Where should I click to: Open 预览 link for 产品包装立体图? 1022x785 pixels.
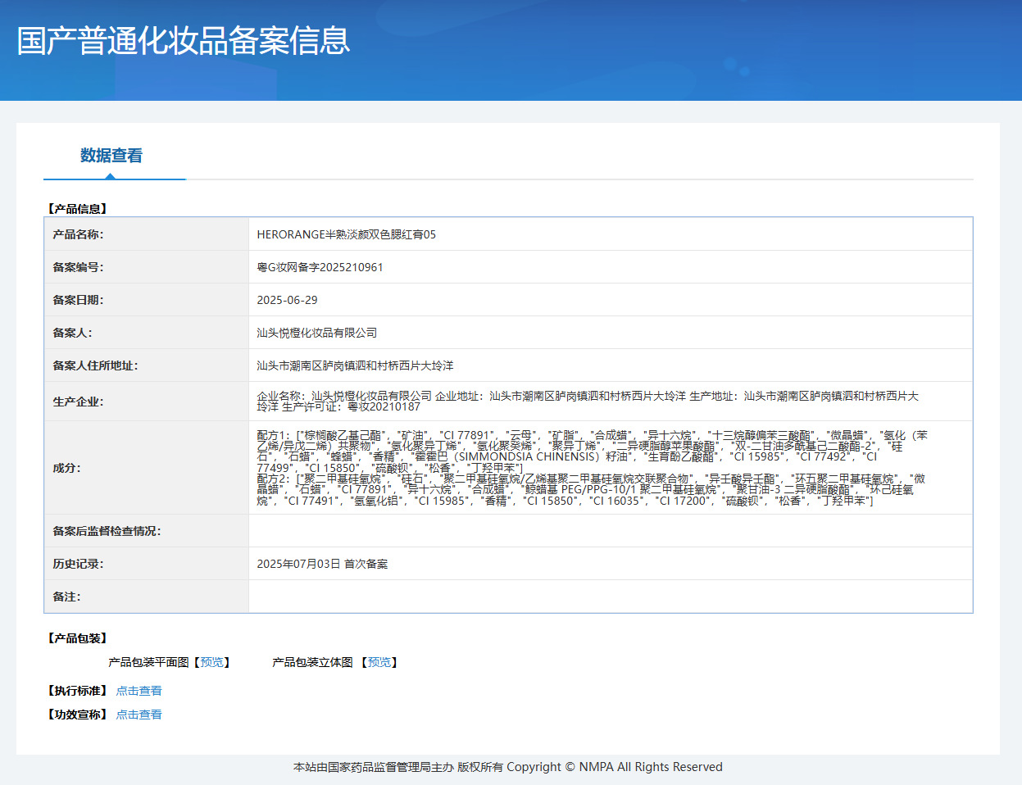[379, 662]
